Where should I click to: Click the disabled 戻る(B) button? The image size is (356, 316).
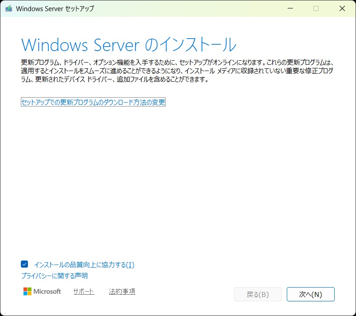(x=257, y=294)
